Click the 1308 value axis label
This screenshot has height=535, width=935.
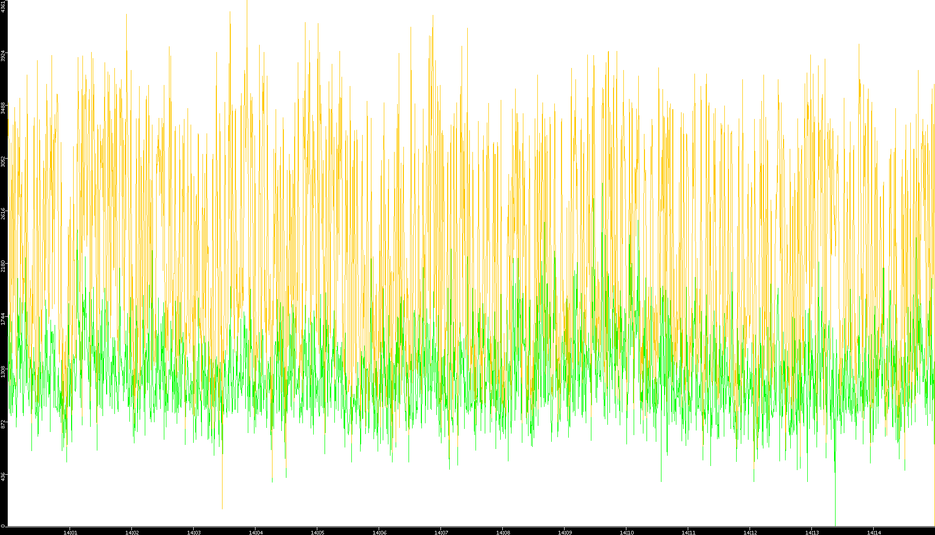3,371
